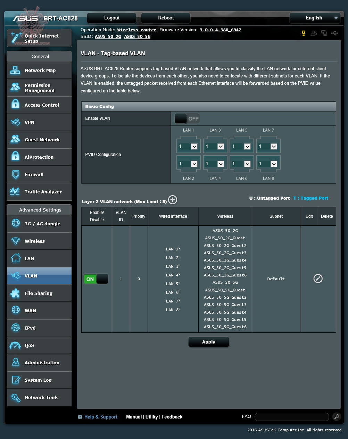Viewport: 348px width, 439px height.
Task: Open AiProtection page
Action: 40,157
